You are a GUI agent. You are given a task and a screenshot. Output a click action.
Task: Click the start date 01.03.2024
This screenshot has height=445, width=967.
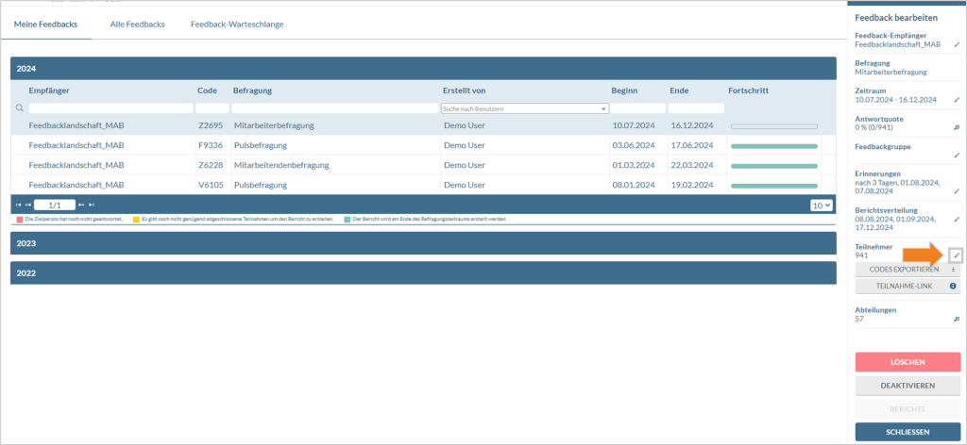coord(634,166)
